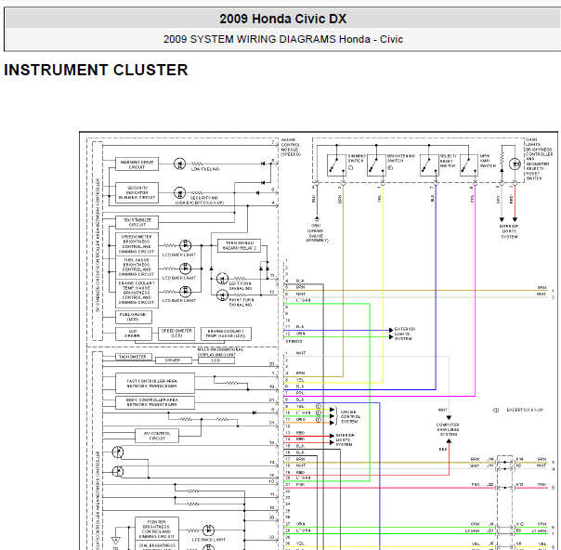Viewport: 561px width, 550px height.
Task: Click the 10V Stabilize Circuit box
Action: pos(137,222)
